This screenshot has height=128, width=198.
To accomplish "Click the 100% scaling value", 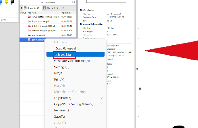I will 109,64.
